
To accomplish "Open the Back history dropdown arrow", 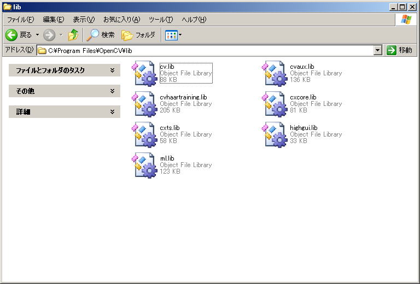I will (x=37, y=35).
